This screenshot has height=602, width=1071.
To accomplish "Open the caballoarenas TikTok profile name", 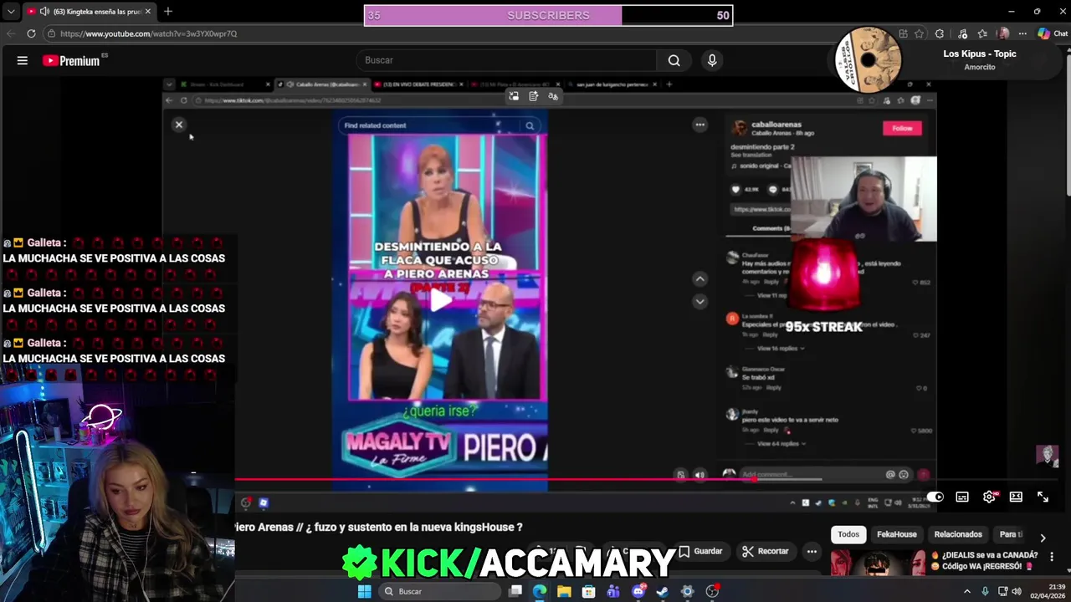I will point(776,125).
